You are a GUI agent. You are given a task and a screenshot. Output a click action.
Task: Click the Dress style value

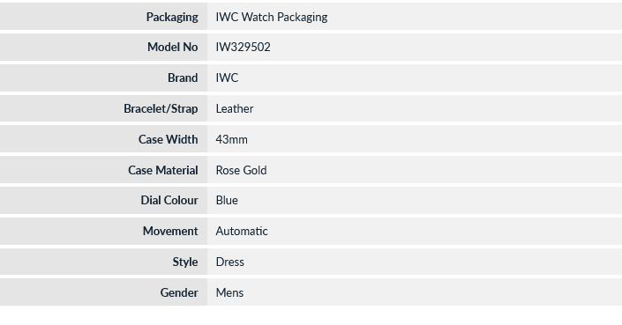point(230,262)
